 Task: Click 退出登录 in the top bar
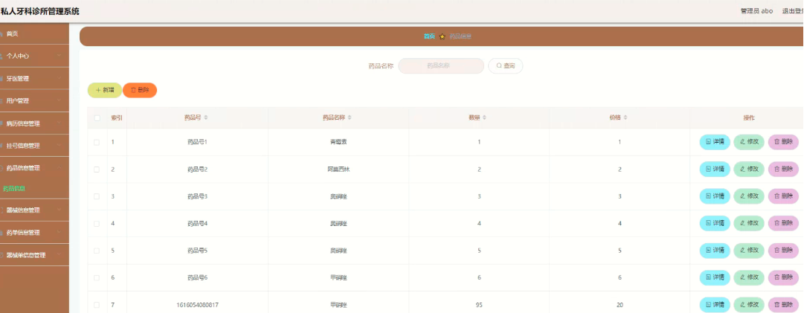(x=793, y=11)
